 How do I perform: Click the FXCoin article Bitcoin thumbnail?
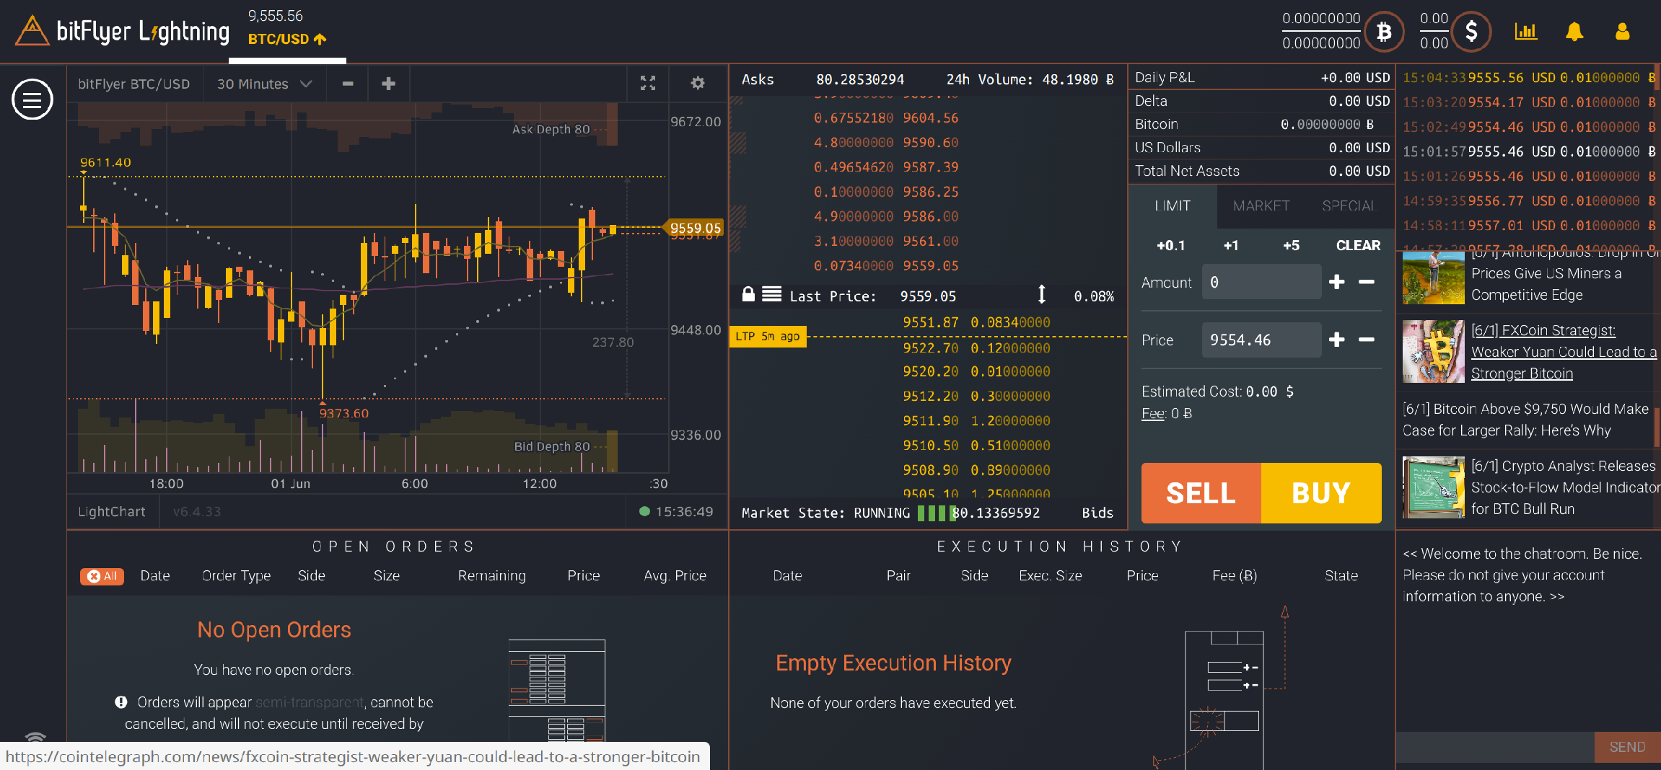coord(1433,351)
